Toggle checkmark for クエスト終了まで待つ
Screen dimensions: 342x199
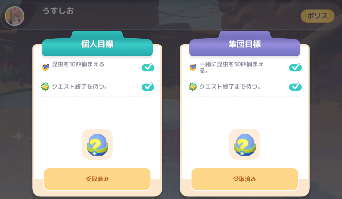click(x=295, y=87)
